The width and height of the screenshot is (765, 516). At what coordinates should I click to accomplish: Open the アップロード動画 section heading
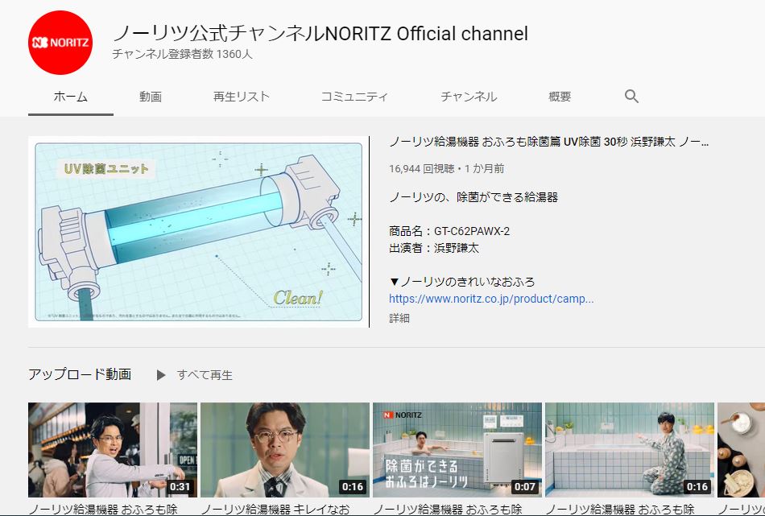(x=80, y=374)
